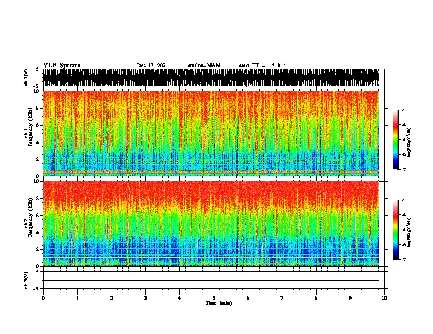
Task: Click the 'start UT = 13: 0 : 1' text
Action: (x=264, y=65)
